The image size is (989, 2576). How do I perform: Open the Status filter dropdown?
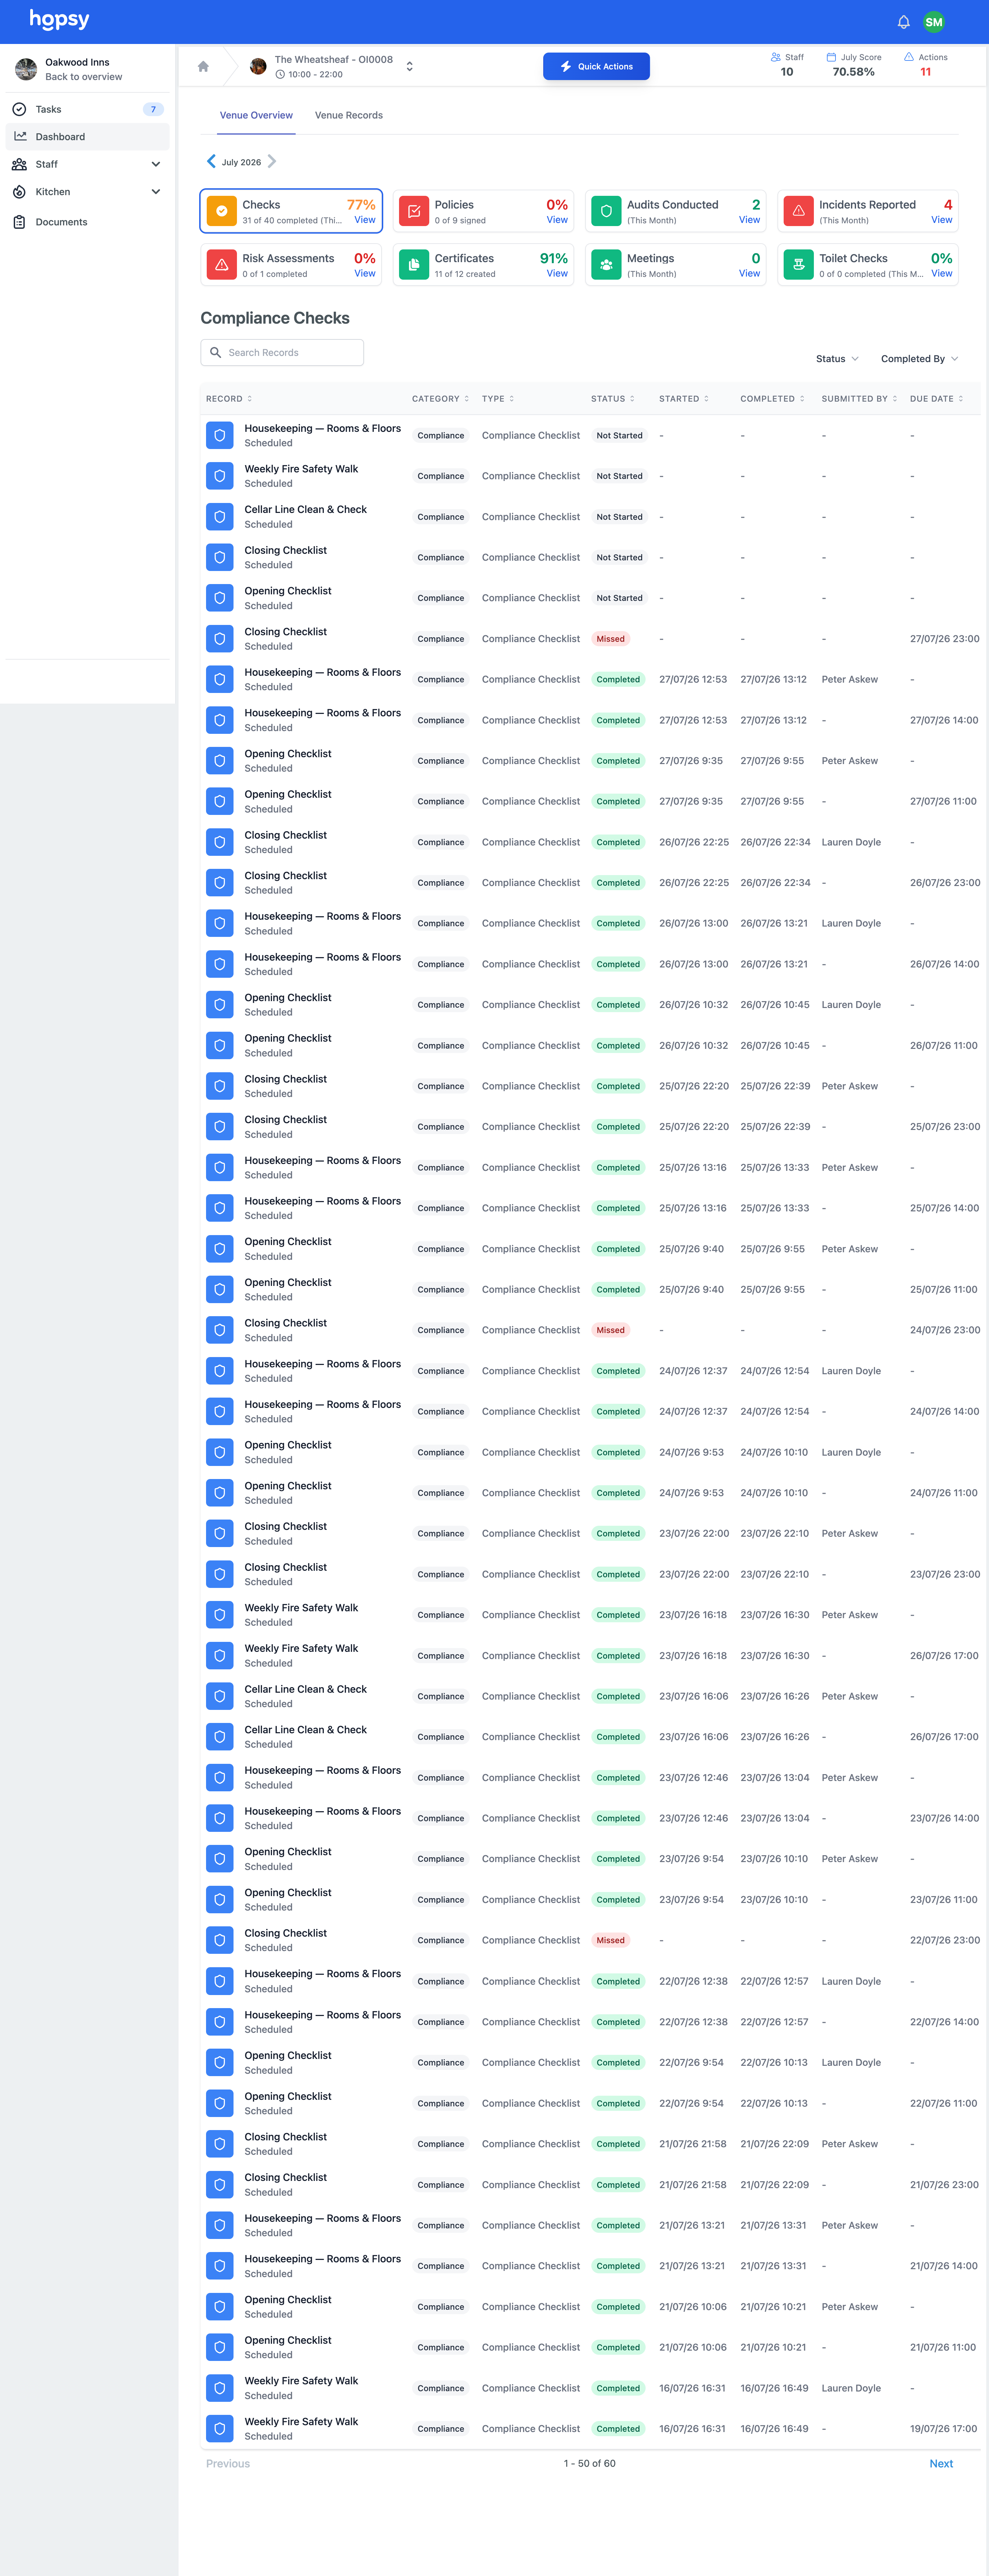coord(837,359)
